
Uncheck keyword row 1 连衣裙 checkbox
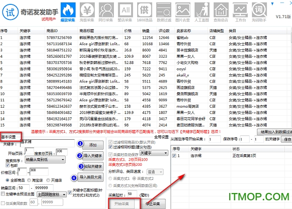coord(174,156)
